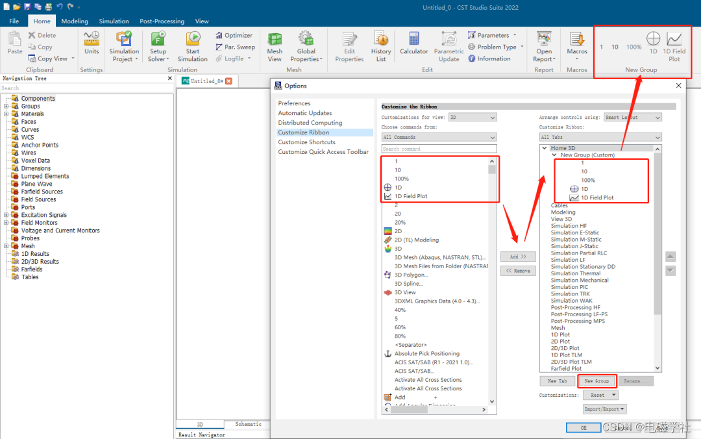Open the File menu
701x439 pixels.
[14, 21]
